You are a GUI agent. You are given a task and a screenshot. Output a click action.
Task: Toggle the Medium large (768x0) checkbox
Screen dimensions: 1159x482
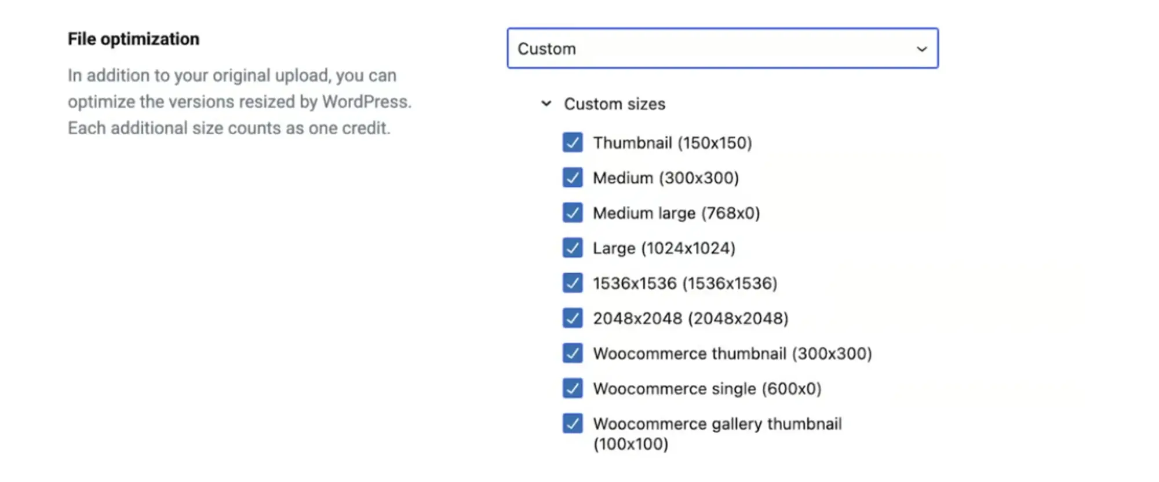(572, 213)
